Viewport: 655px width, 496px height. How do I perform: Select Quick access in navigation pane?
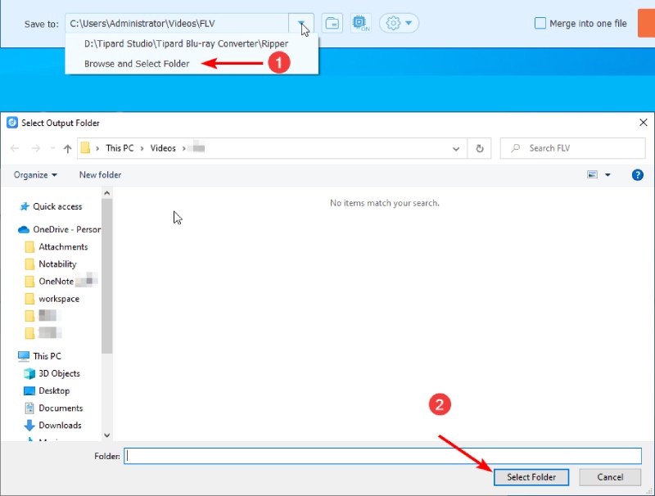(x=57, y=206)
